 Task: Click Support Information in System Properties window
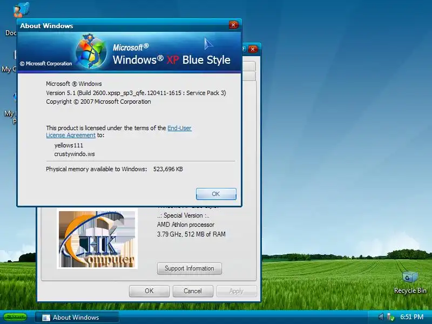[x=190, y=268]
